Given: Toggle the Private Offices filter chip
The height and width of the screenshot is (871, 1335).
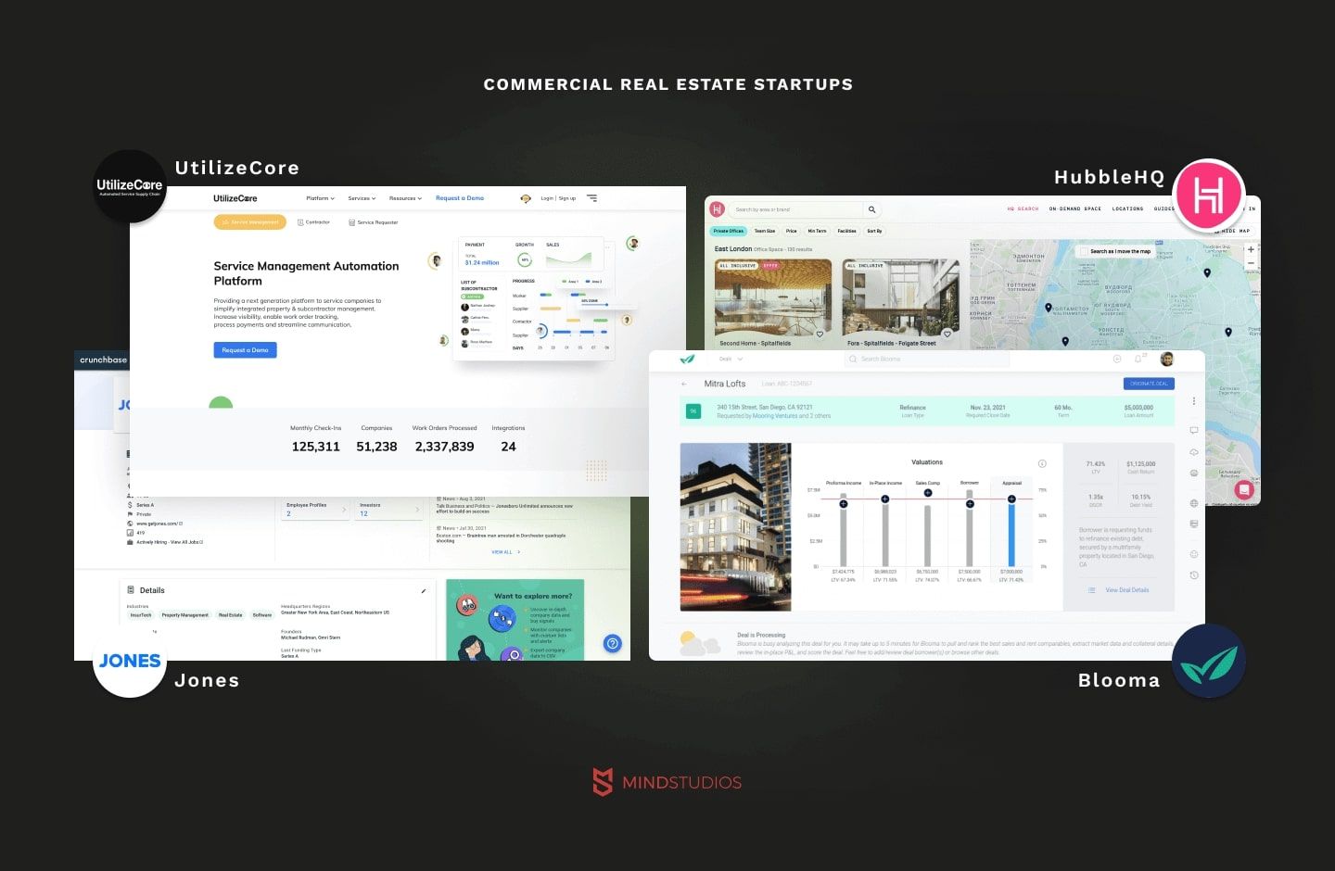Looking at the screenshot, I should click(729, 231).
